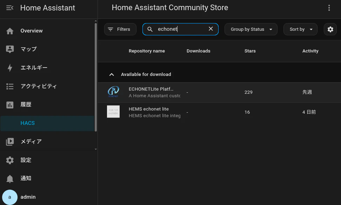Image resolution: width=341 pixels, height=205 pixels.
Task: Click the admin avatar circle
Action: click(x=10, y=197)
